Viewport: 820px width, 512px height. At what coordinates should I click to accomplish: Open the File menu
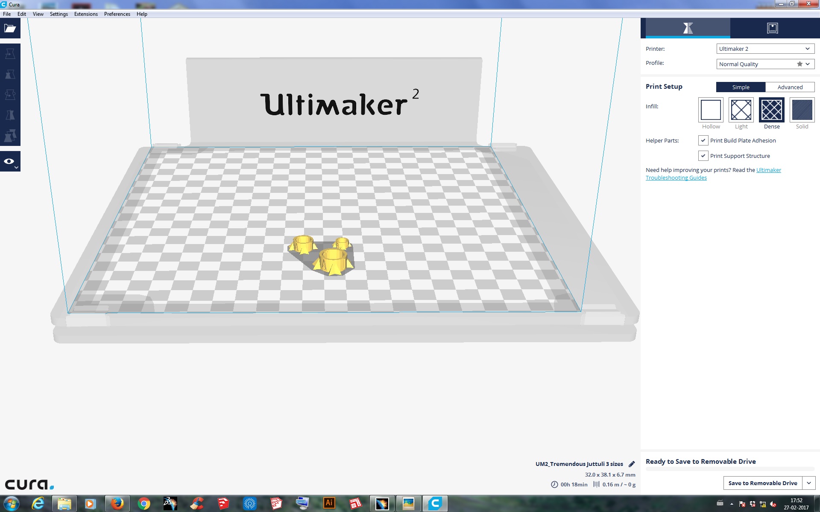coord(7,14)
